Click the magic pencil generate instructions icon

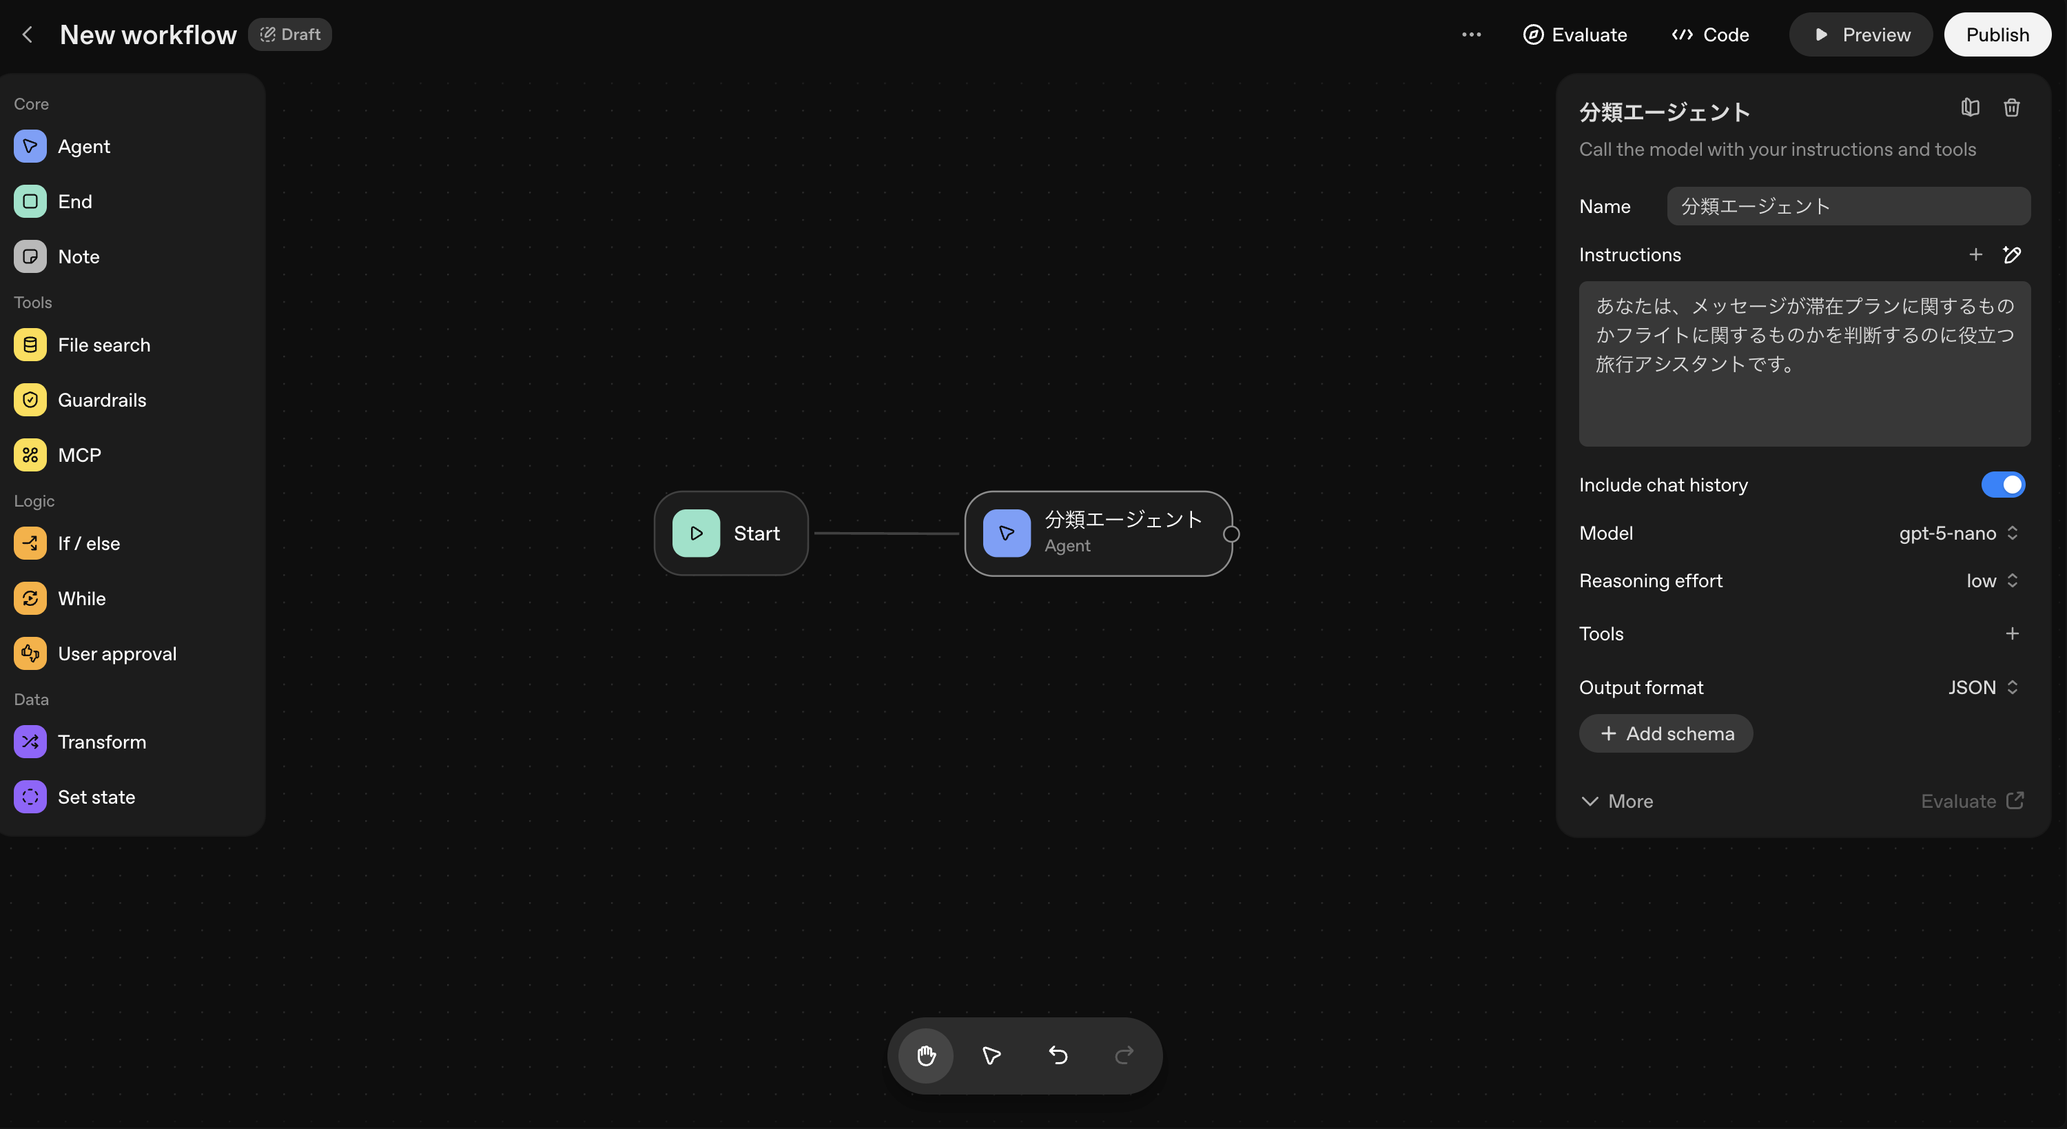2012,254
